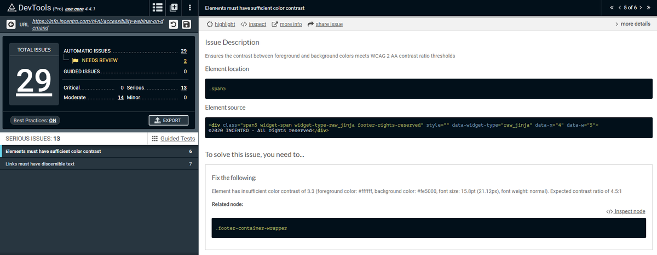Select Links must have discernible text row

(99, 164)
